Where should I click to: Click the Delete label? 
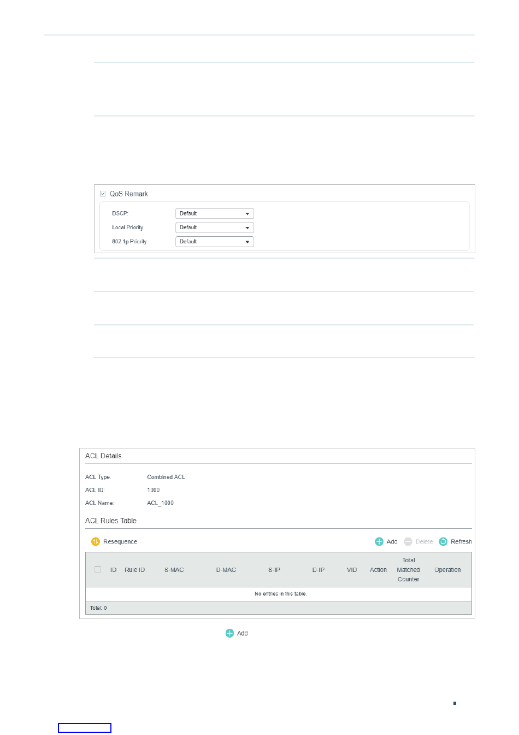pyautogui.click(x=424, y=541)
